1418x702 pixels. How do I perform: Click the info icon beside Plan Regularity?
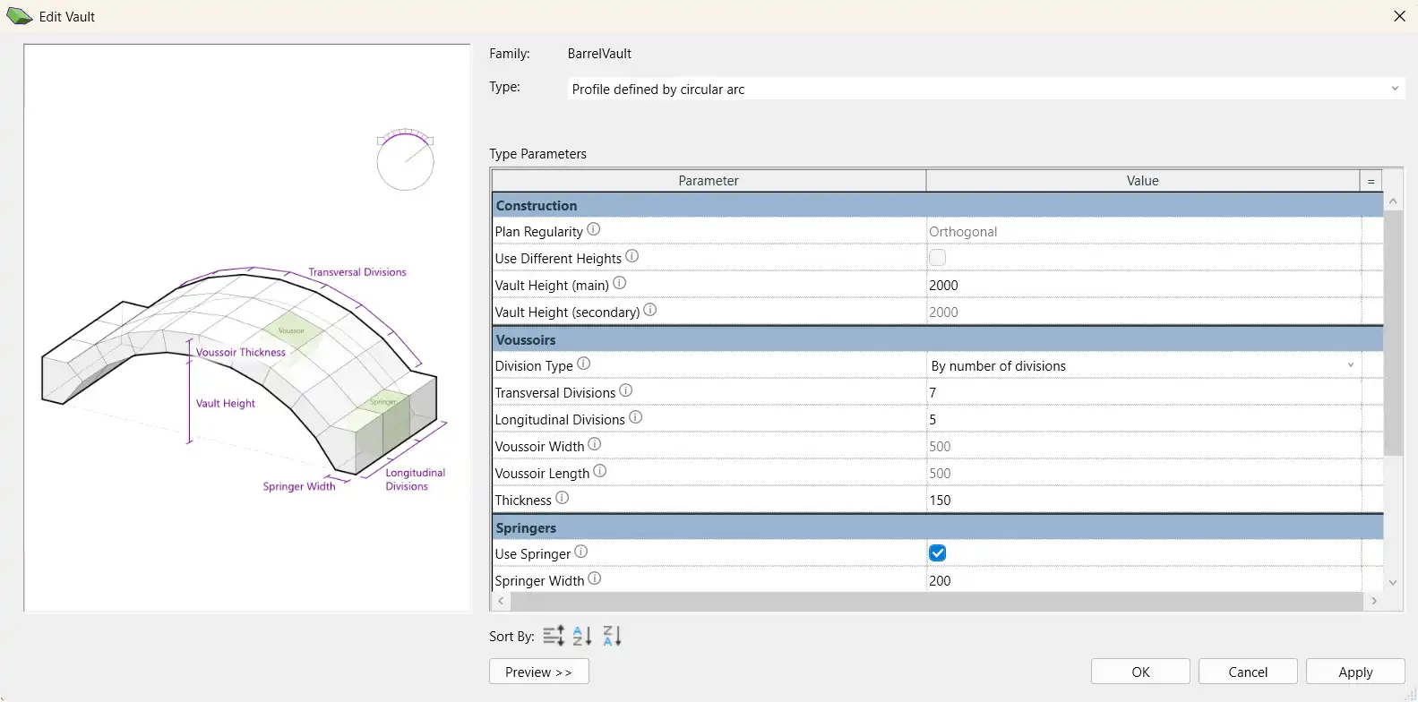pyautogui.click(x=593, y=230)
